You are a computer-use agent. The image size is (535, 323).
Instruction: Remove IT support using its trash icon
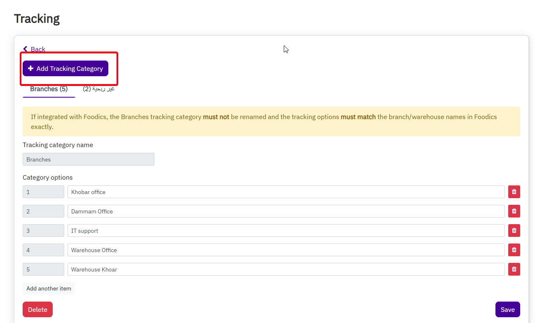pyautogui.click(x=514, y=231)
